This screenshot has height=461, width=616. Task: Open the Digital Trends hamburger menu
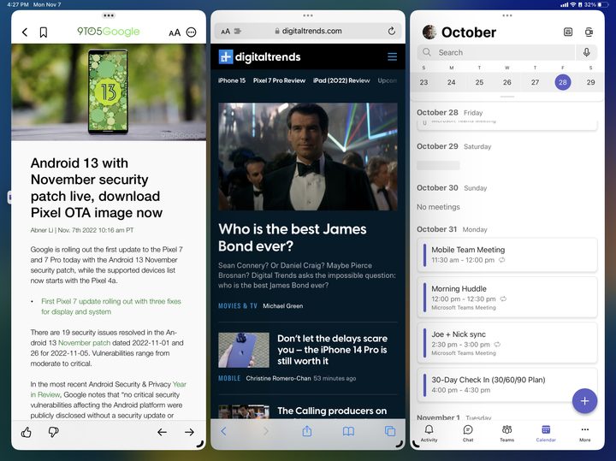(x=392, y=57)
